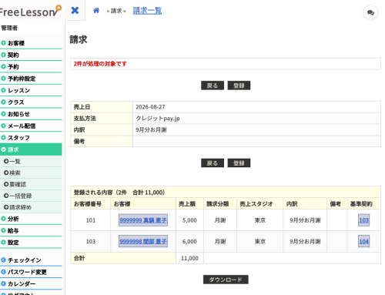
Task: Open the 請求締め submenu item
Action: [31, 207]
